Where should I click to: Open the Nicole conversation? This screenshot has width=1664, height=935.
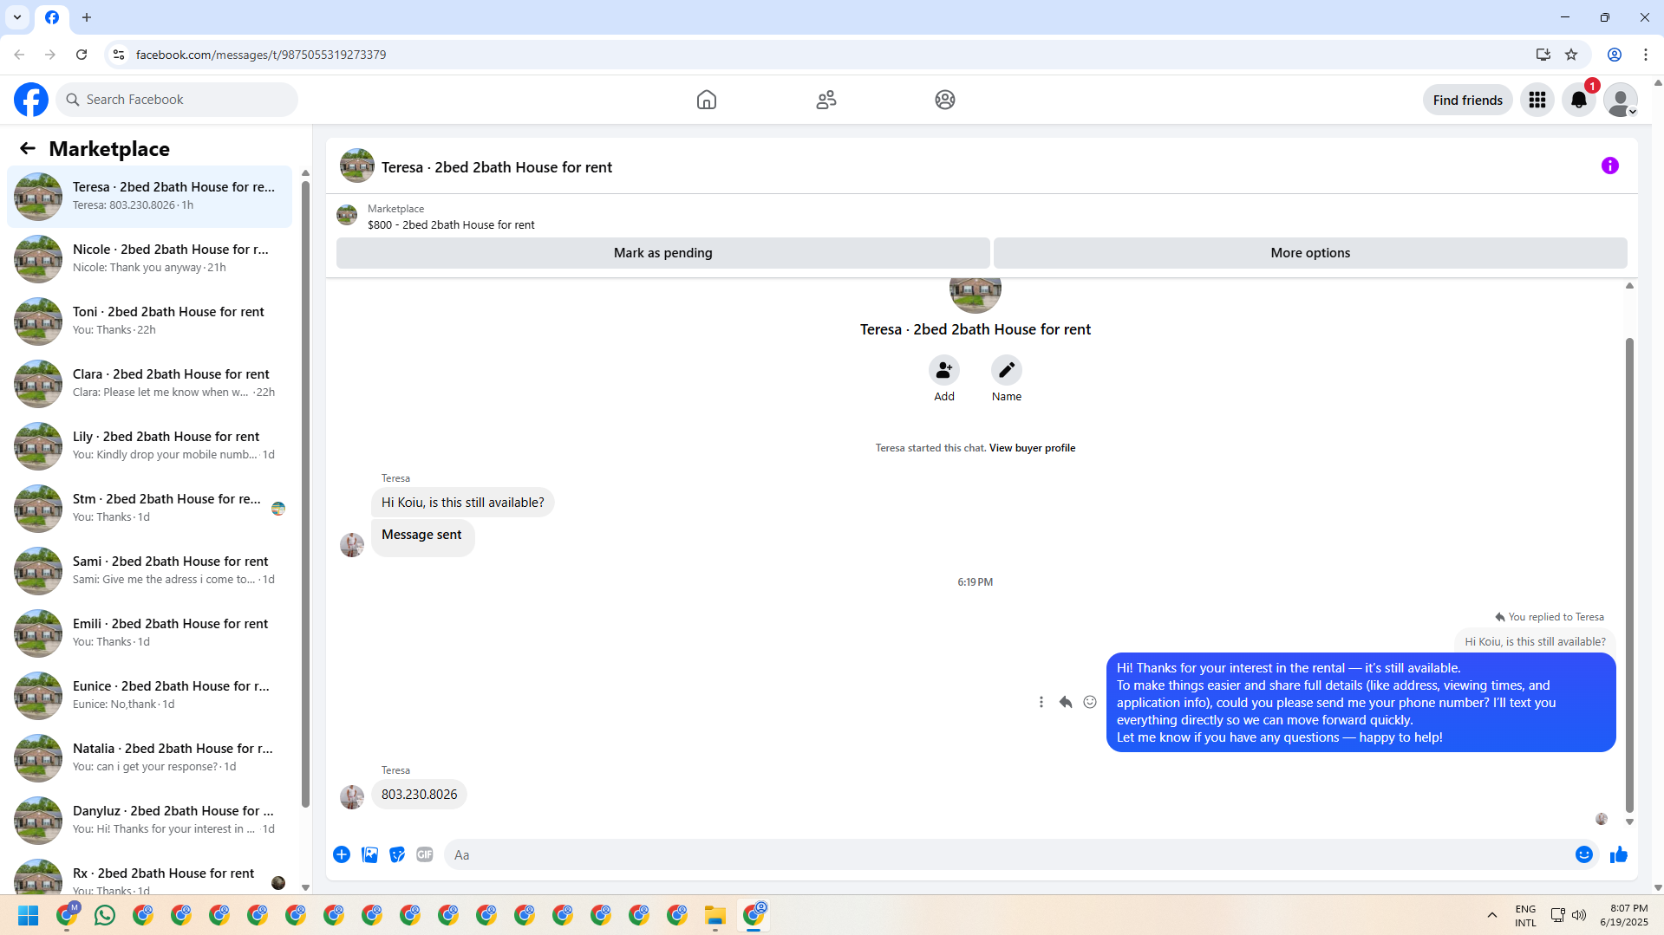point(150,258)
